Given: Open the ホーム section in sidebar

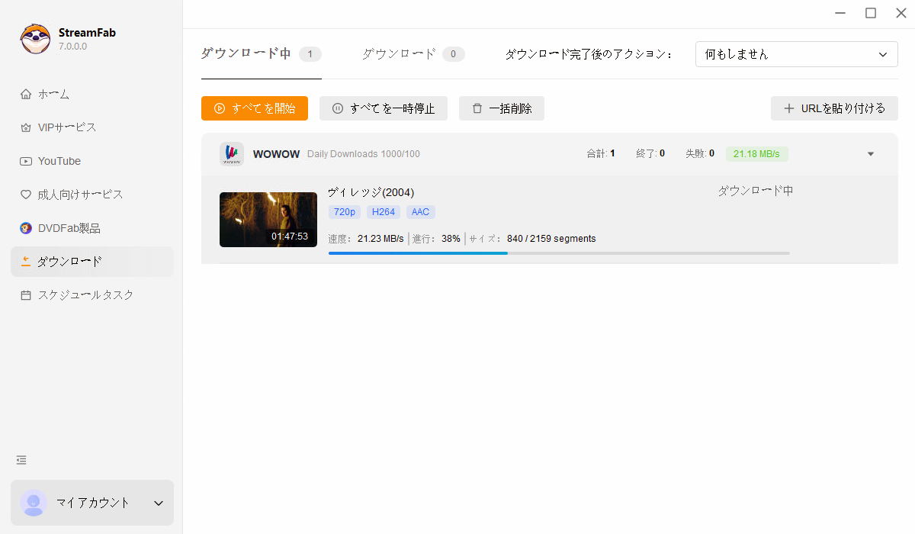Looking at the screenshot, I should [x=55, y=93].
